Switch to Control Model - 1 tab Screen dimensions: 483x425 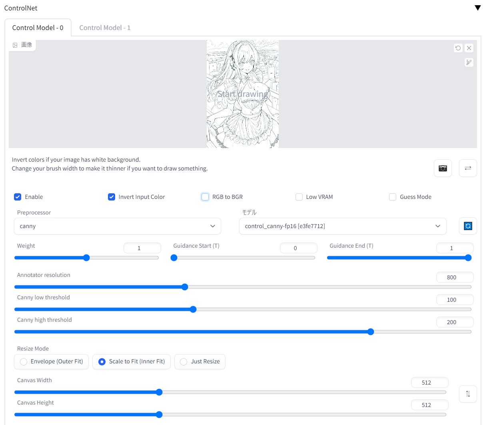[105, 28]
